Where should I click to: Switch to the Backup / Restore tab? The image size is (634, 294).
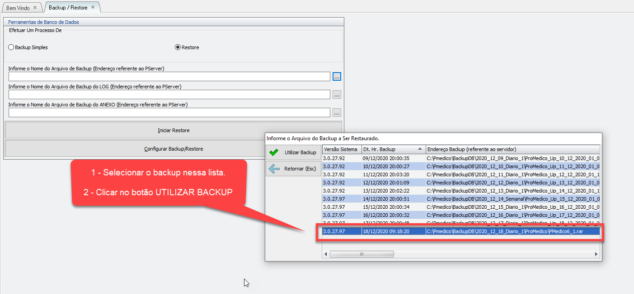click(68, 8)
